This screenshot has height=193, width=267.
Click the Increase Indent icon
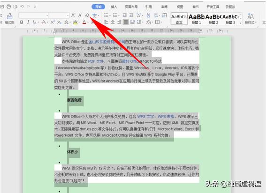coord(131,15)
